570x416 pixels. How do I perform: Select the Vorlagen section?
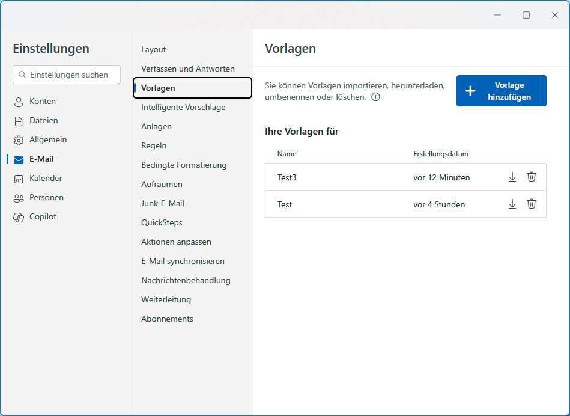192,88
